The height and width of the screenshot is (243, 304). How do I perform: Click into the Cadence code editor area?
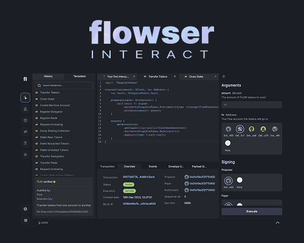point(158,121)
